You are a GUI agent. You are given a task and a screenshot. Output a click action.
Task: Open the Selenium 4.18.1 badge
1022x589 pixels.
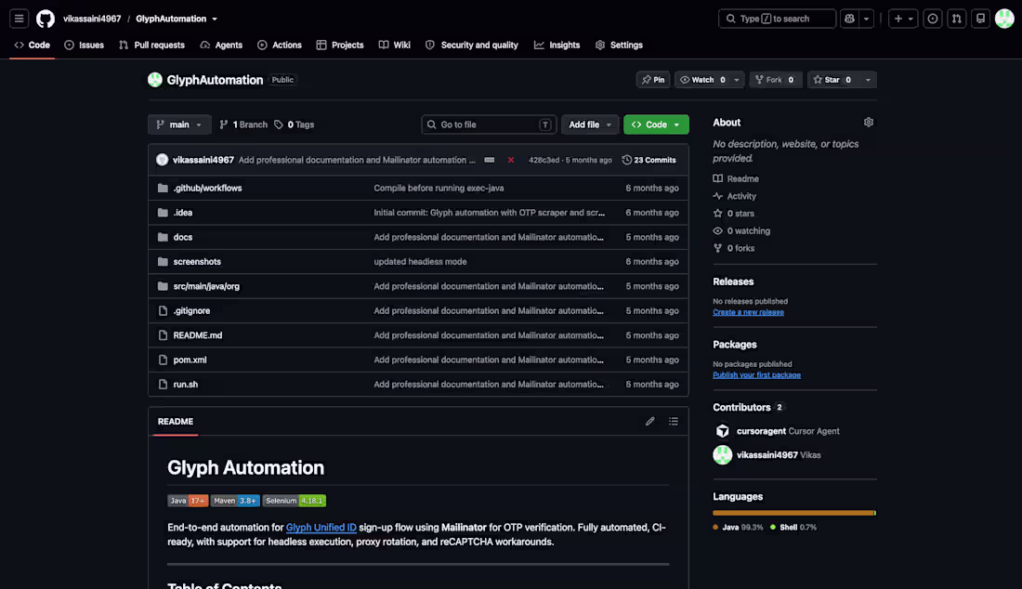pyautogui.click(x=294, y=501)
